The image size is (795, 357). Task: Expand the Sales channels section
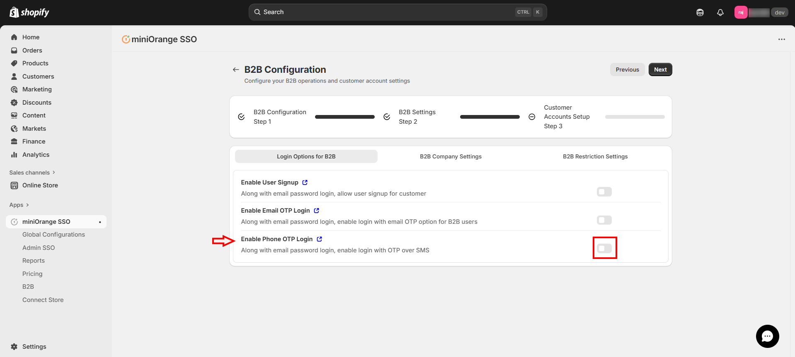(x=32, y=173)
